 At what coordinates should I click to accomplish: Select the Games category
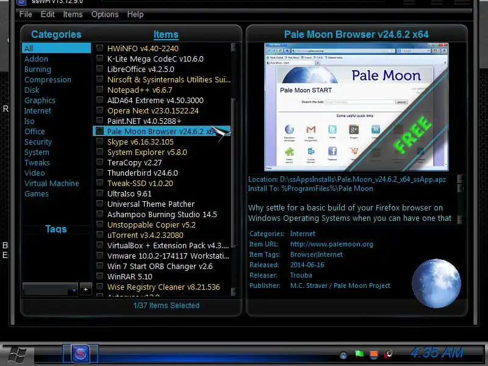coord(37,193)
